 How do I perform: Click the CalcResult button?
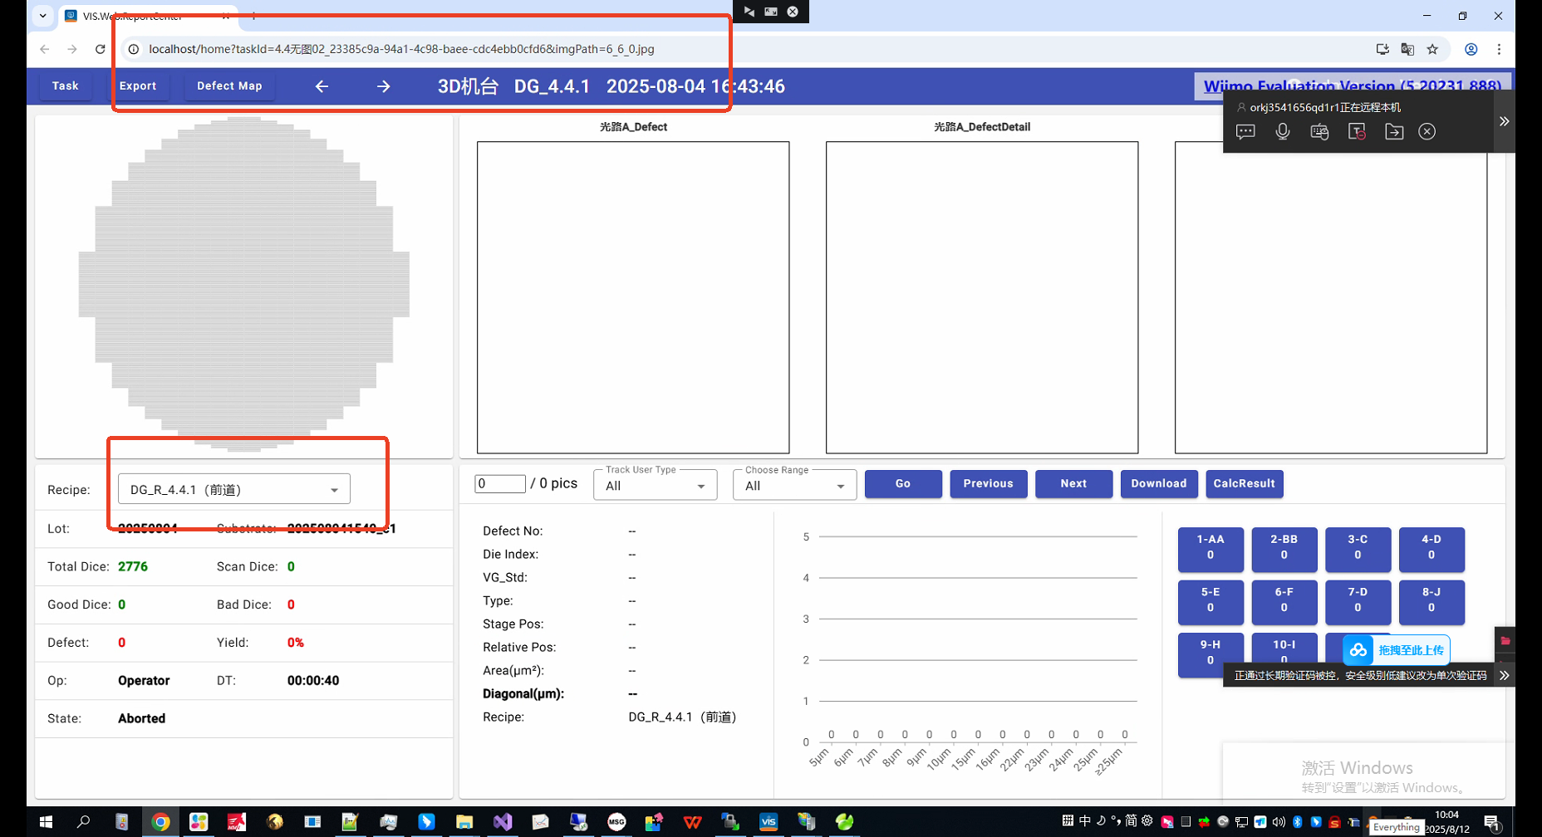(1244, 483)
